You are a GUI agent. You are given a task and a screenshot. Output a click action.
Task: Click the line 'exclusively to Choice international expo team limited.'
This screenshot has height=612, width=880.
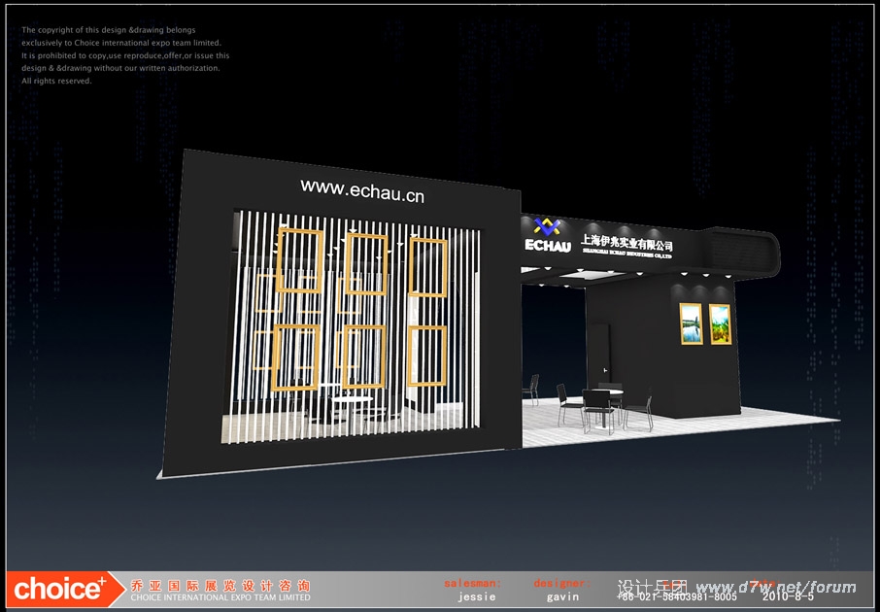click(121, 43)
